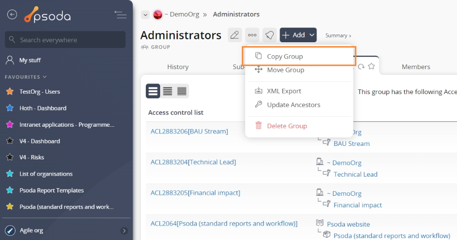Click the Search everywhere field
457x240 pixels.
coord(65,39)
